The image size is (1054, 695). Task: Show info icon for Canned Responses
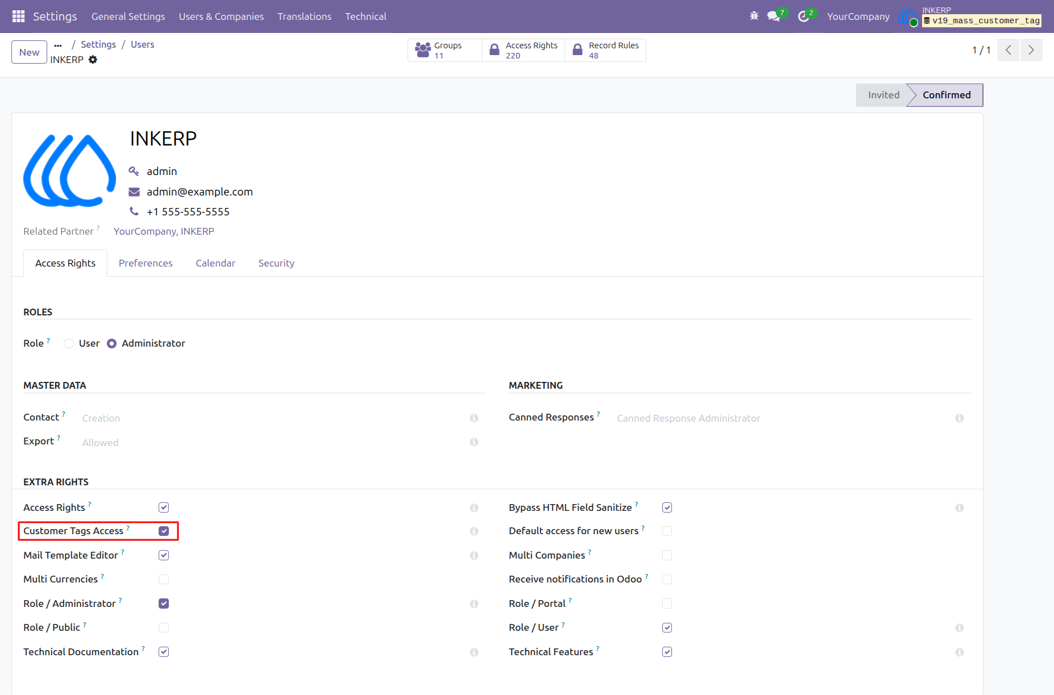pyautogui.click(x=960, y=418)
